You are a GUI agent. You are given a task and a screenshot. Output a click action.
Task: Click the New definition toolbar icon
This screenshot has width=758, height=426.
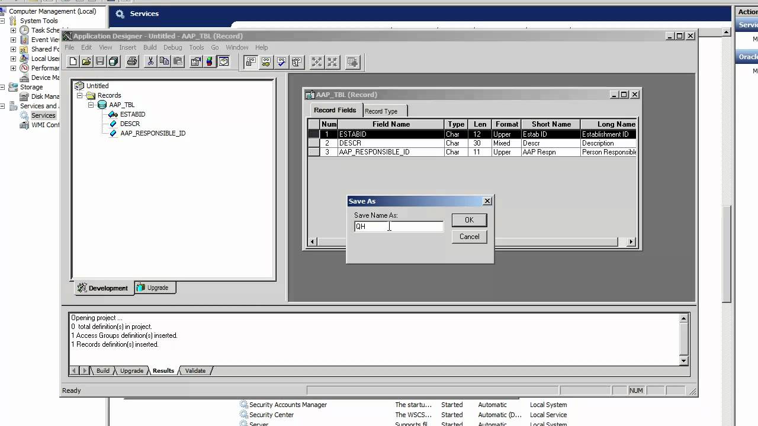pos(73,62)
